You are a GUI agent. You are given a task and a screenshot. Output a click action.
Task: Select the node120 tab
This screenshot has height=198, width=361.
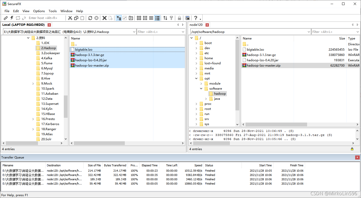[x=196, y=25]
